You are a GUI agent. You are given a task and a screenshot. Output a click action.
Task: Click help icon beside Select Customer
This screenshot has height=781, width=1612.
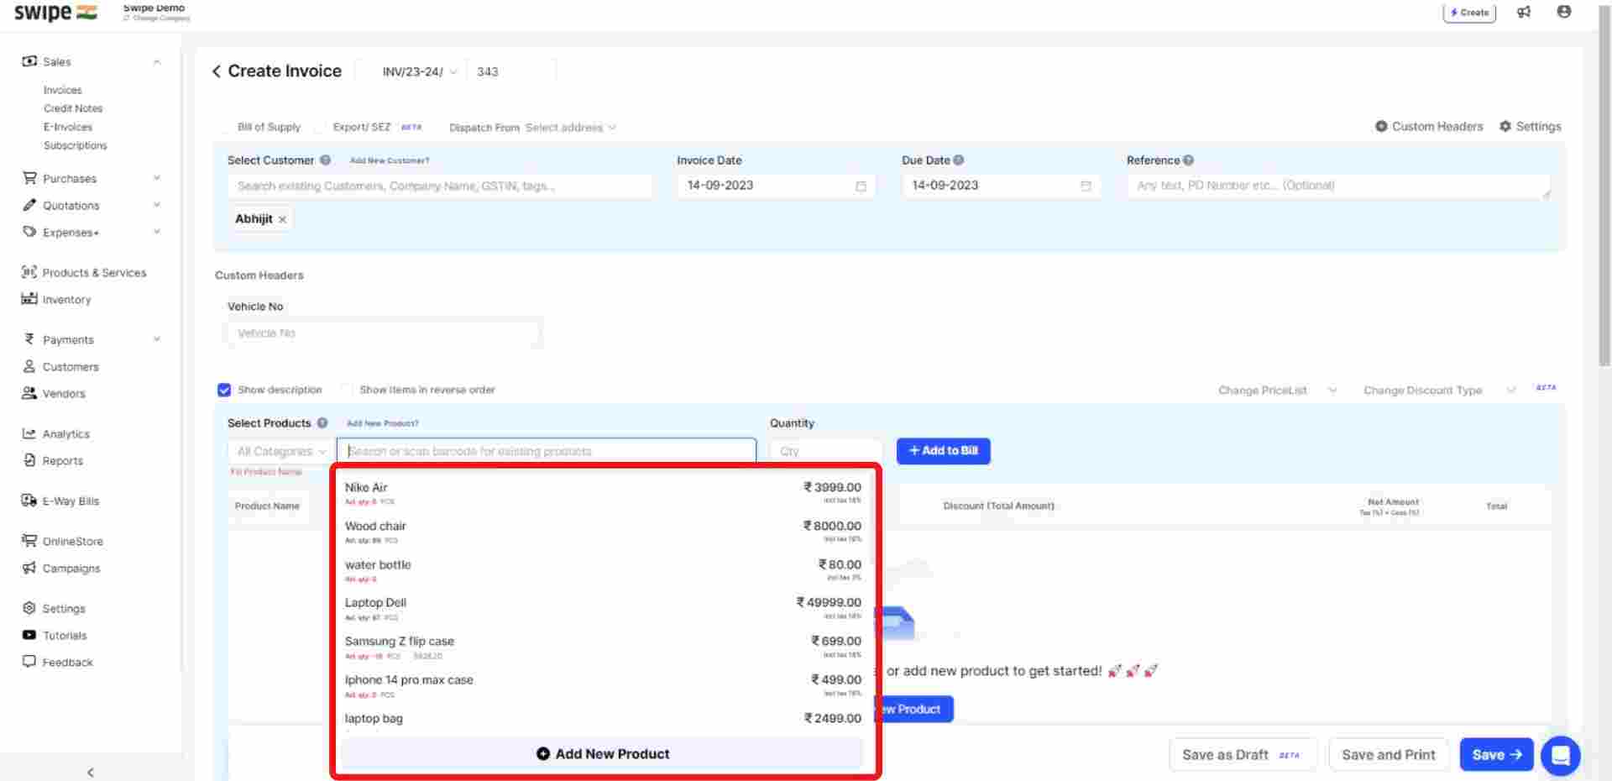(x=325, y=160)
